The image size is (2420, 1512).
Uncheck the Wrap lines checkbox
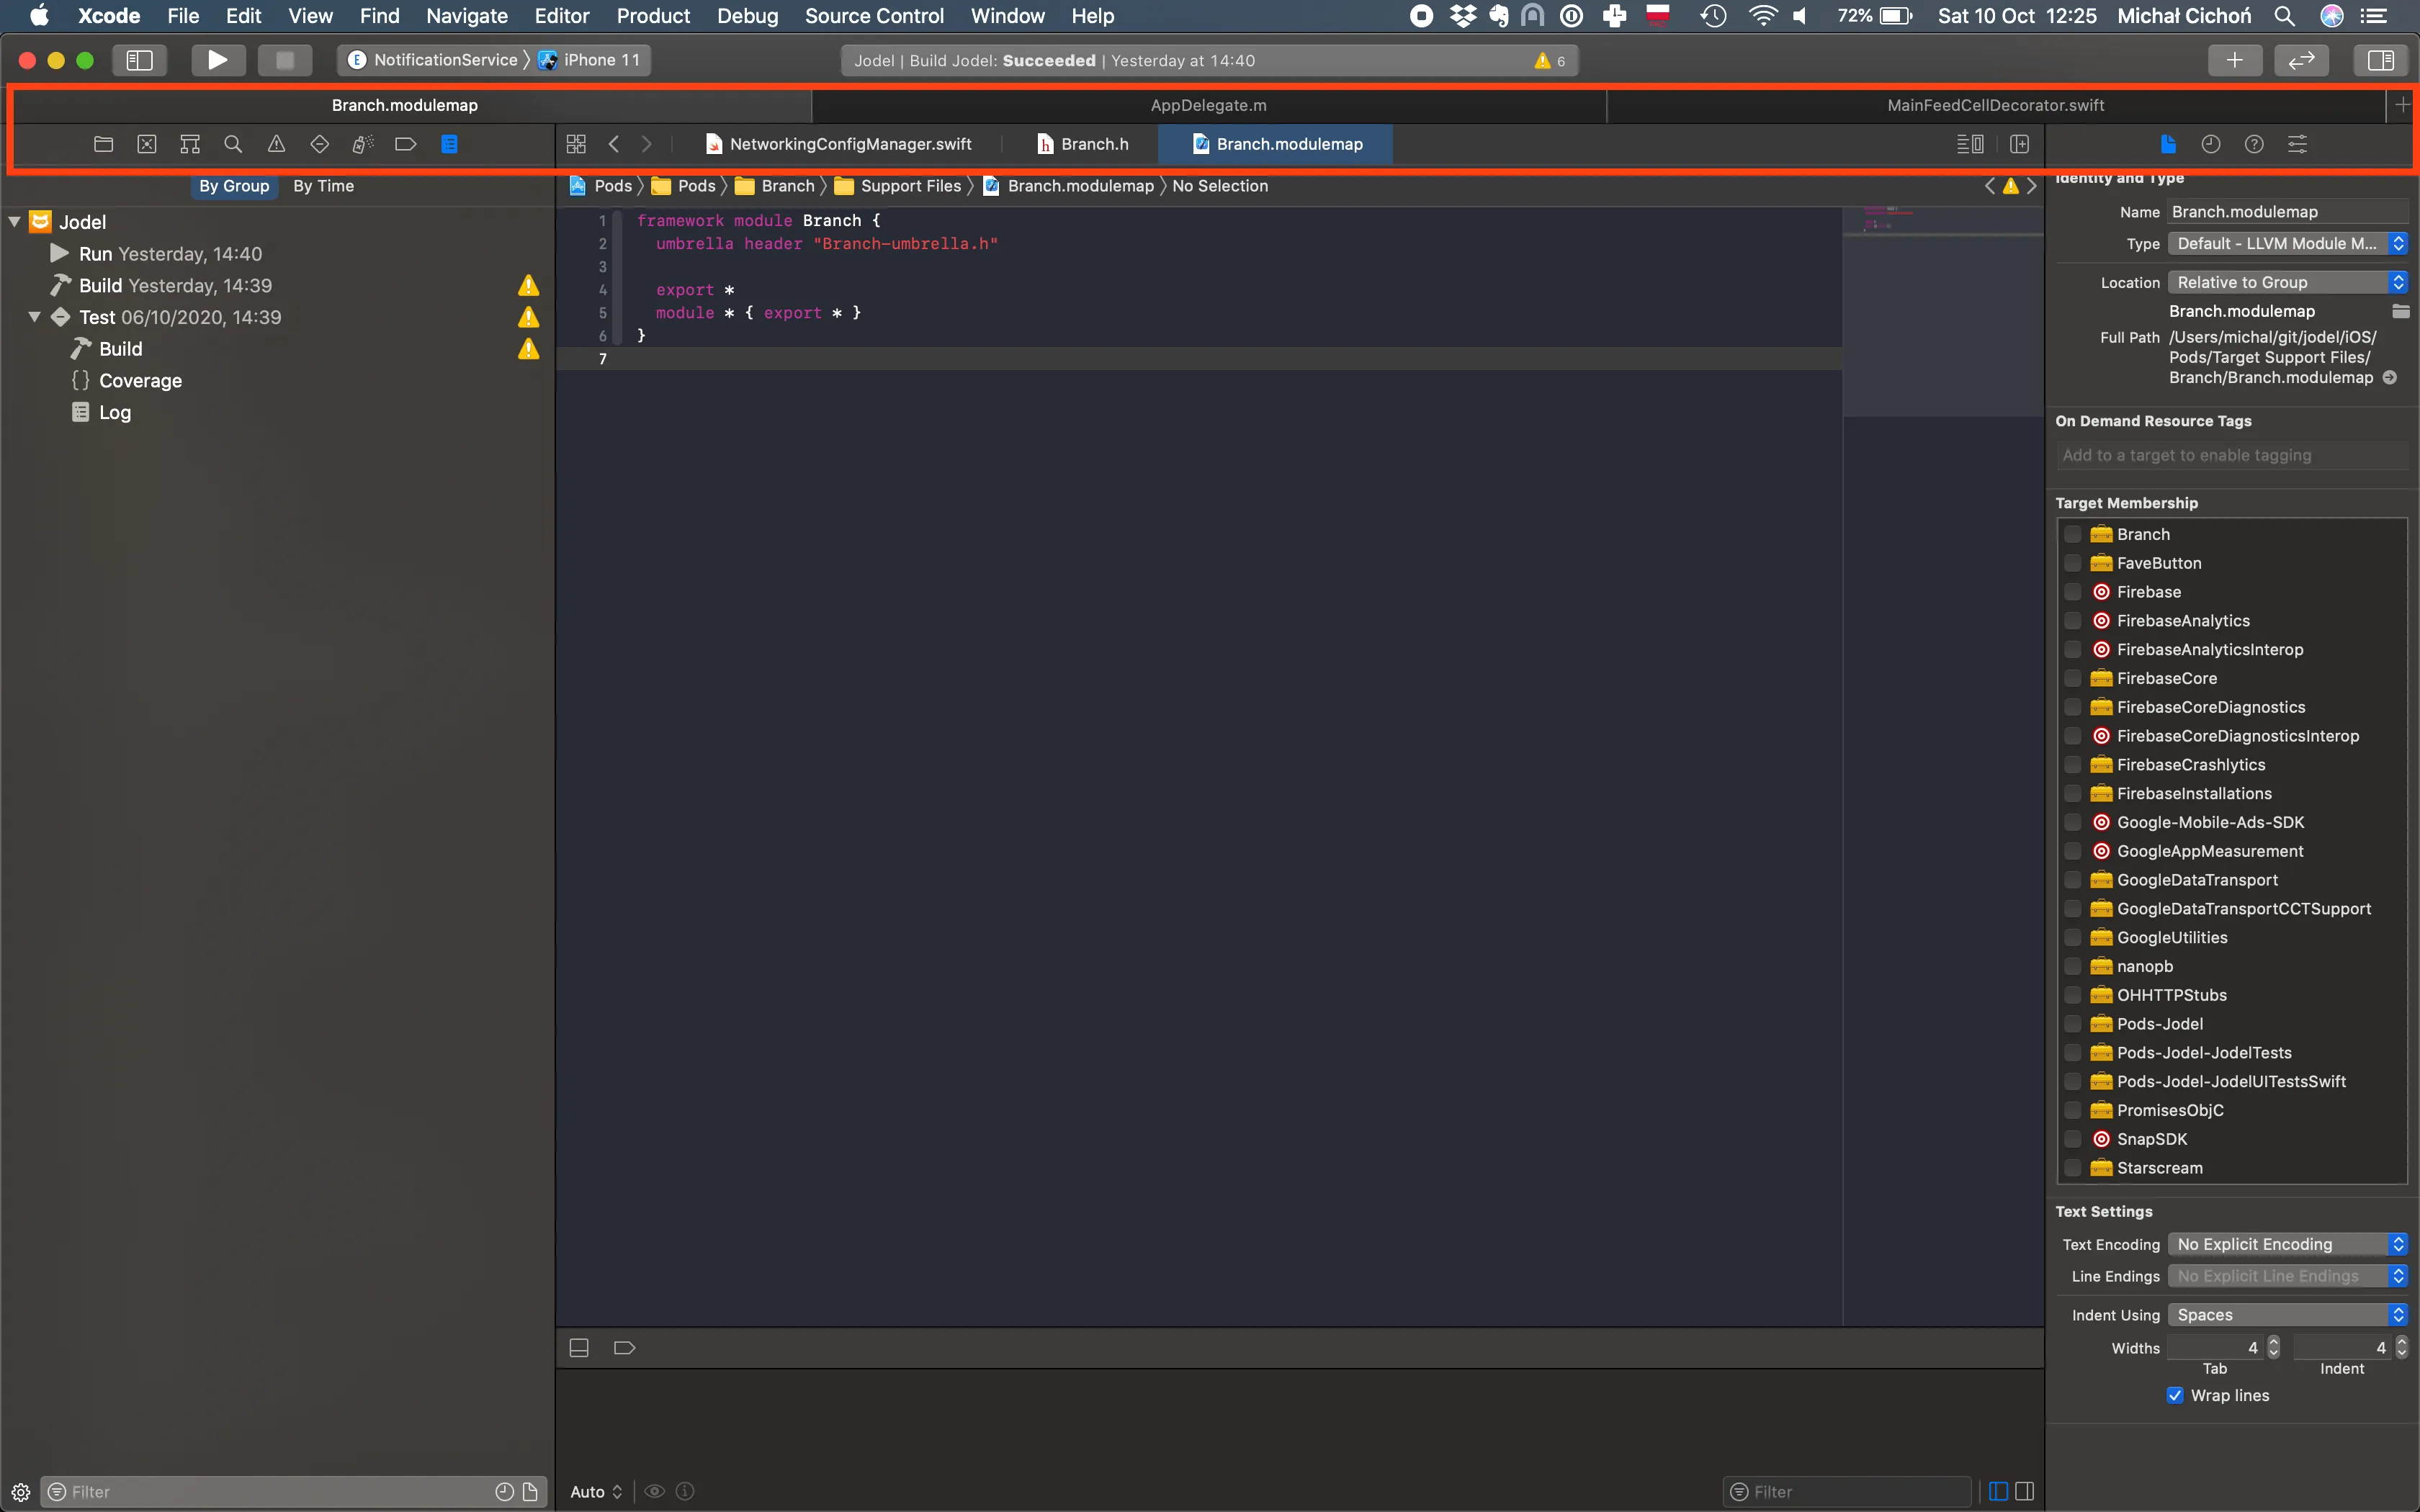pos(2175,1395)
